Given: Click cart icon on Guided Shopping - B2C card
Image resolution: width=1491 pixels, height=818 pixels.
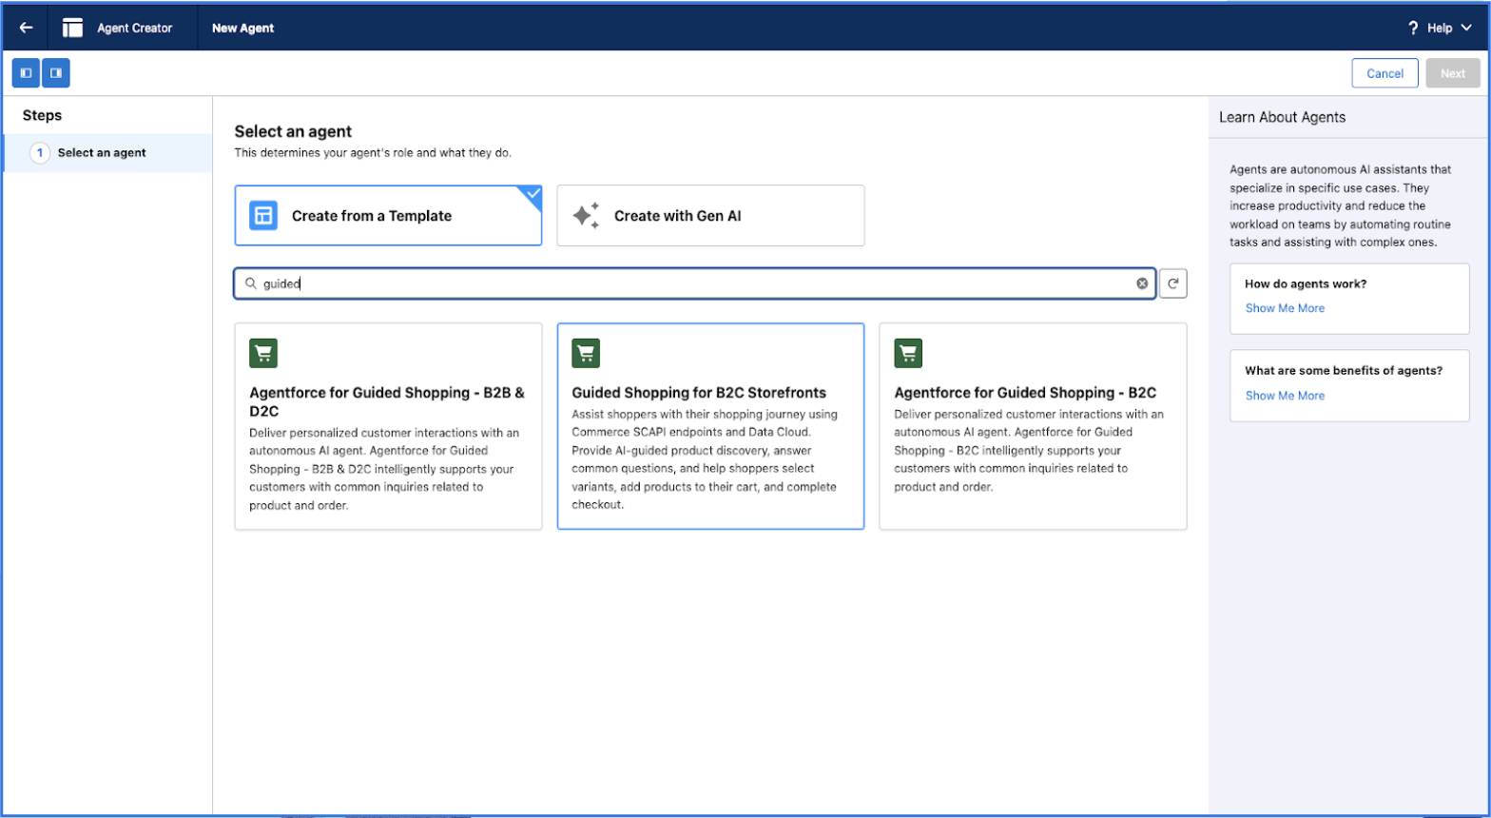Looking at the screenshot, I should 908,353.
